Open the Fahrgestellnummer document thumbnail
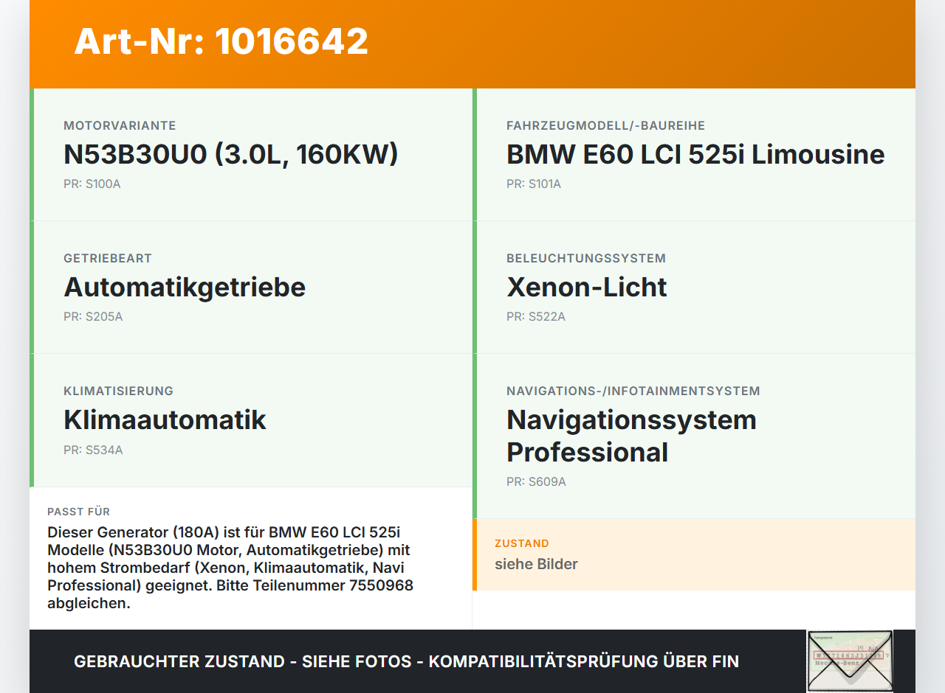This screenshot has height=693, width=945. point(850,661)
